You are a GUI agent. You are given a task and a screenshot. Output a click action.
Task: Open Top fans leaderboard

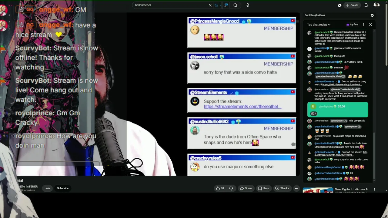point(352,25)
